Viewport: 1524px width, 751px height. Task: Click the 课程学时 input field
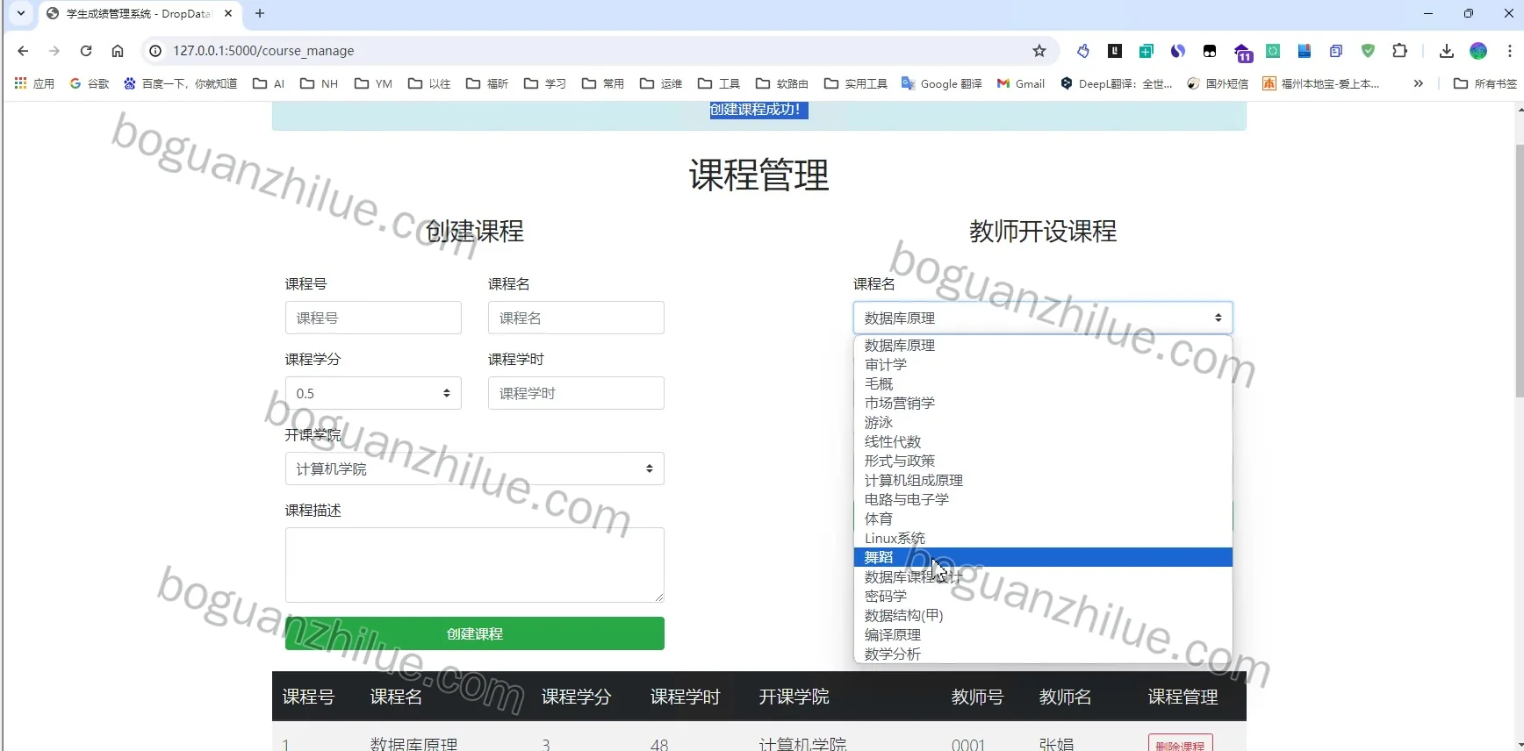pos(576,393)
